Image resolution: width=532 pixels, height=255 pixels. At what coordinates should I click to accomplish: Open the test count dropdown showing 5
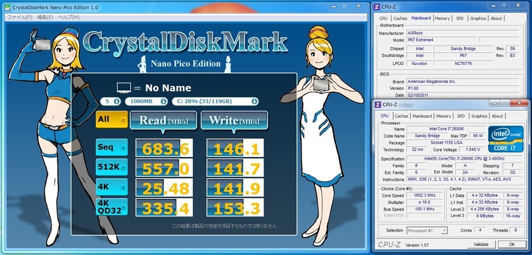111,101
